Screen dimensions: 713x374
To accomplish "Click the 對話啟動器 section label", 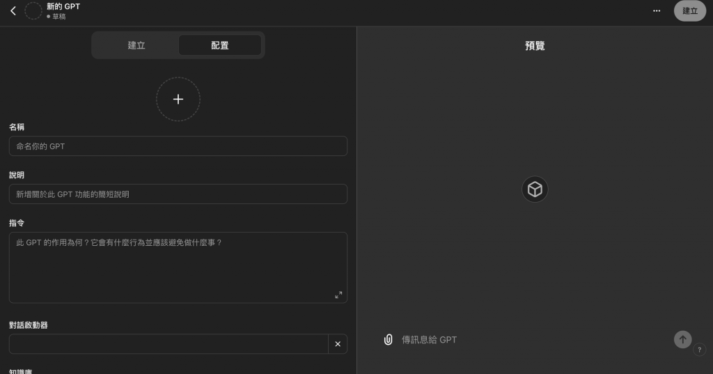I will tap(28, 325).
